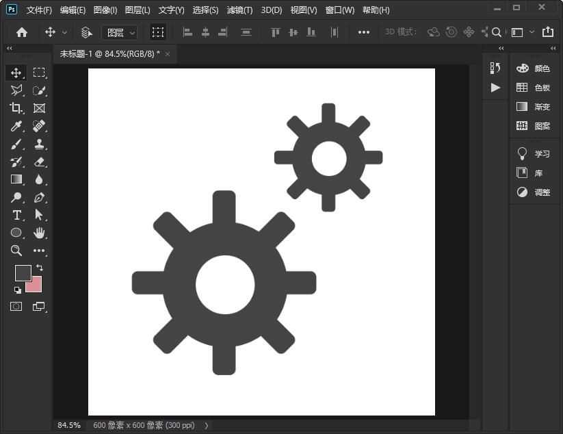Reset default foreground and background colors
The width and height of the screenshot is (563, 434).
click(x=17, y=290)
